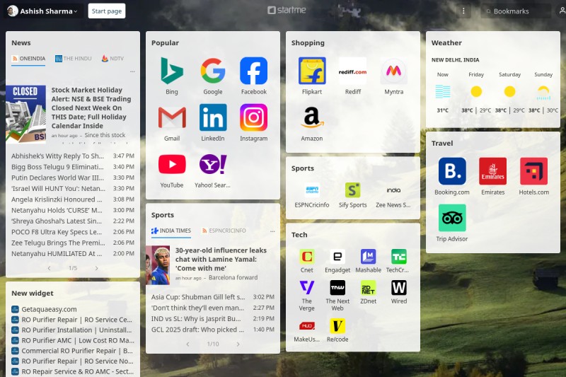Open the Rediff shopping icon
The height and width of the screenshot is (377, 566).
pyautogui.click(x=352, y=71)
